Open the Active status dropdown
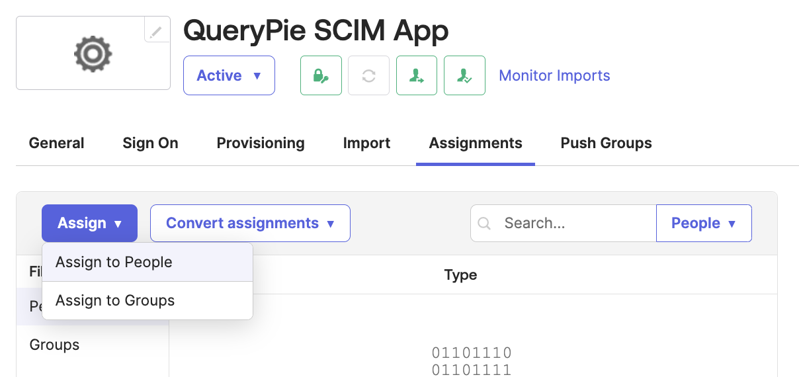Viewport: 799px width, 377px height. coord(229,75)
